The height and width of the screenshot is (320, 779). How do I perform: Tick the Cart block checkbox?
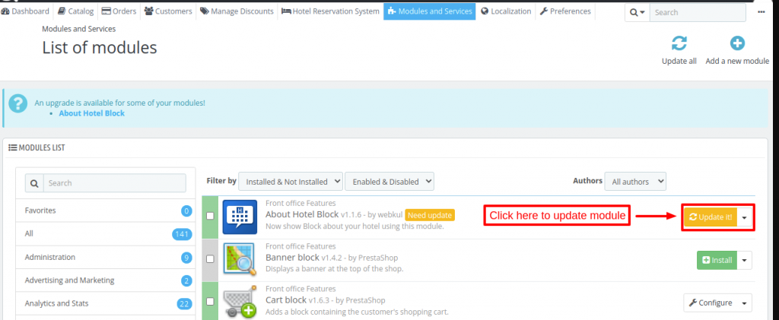coord(210,301)
